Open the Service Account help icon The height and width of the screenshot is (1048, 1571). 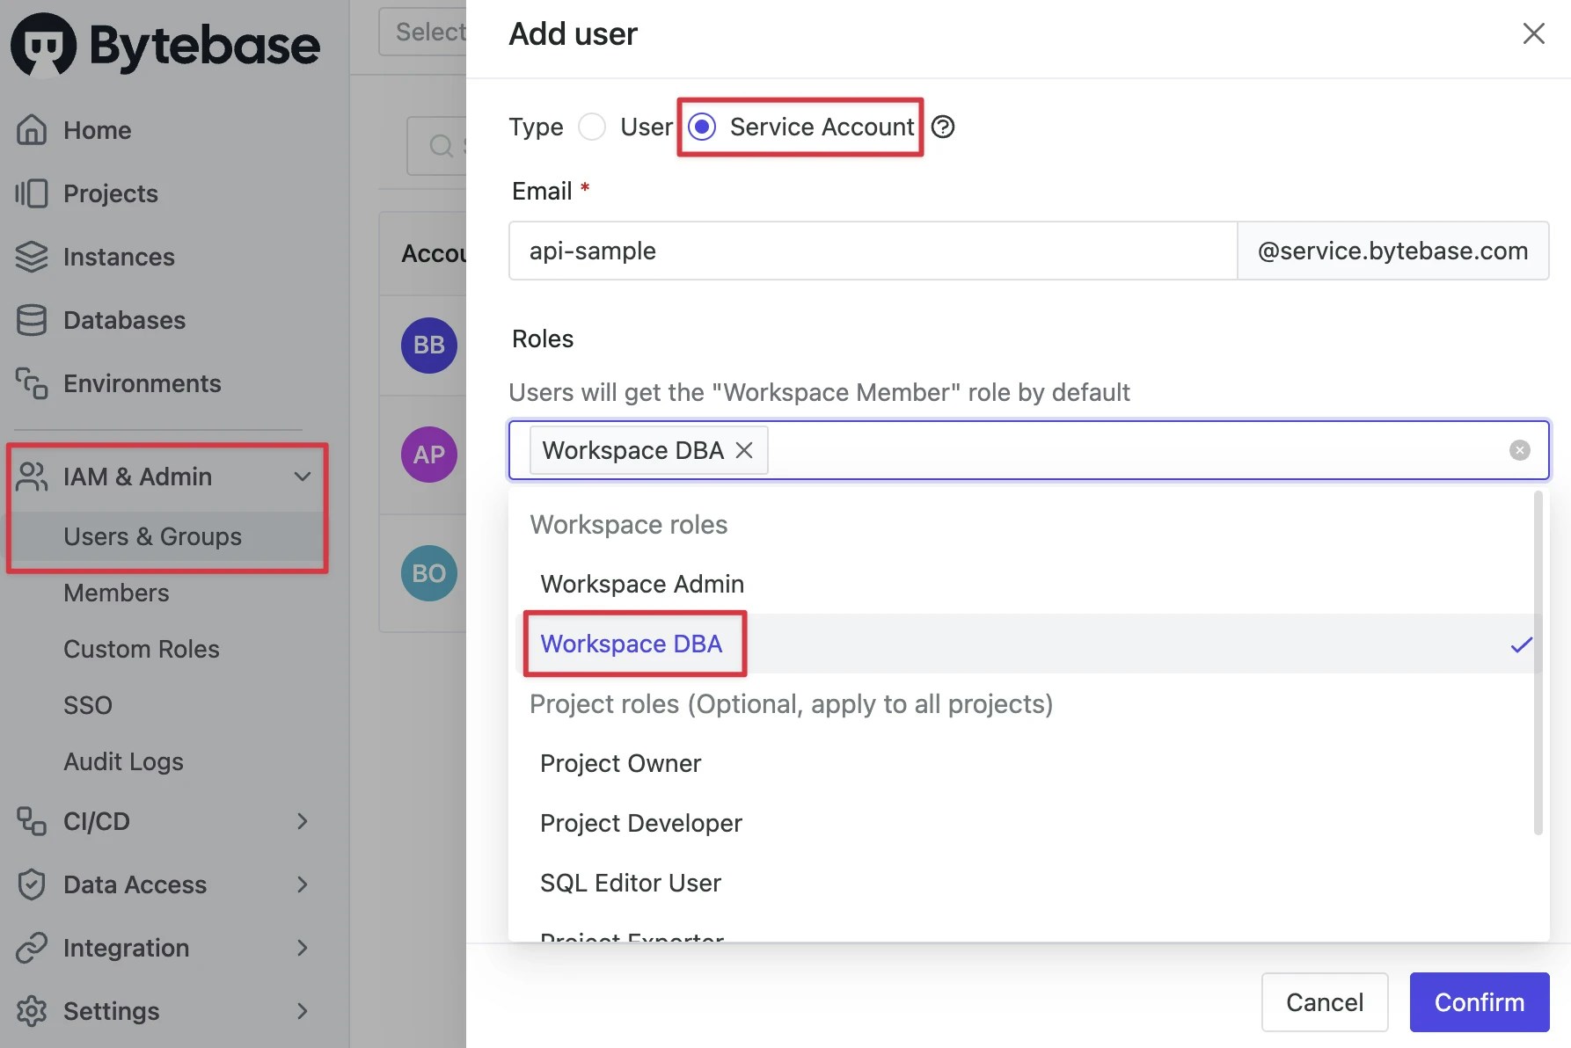click(x=942, y=127)
